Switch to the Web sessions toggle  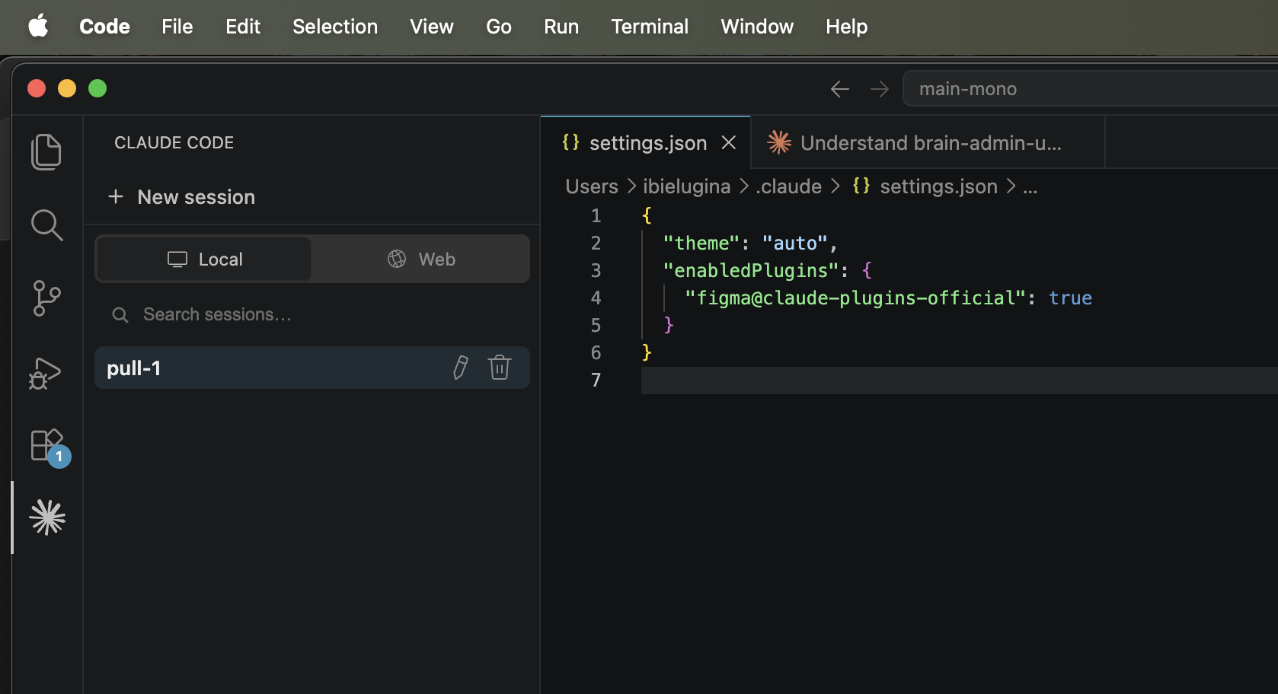pyautogui.click(x=420, y=259)
